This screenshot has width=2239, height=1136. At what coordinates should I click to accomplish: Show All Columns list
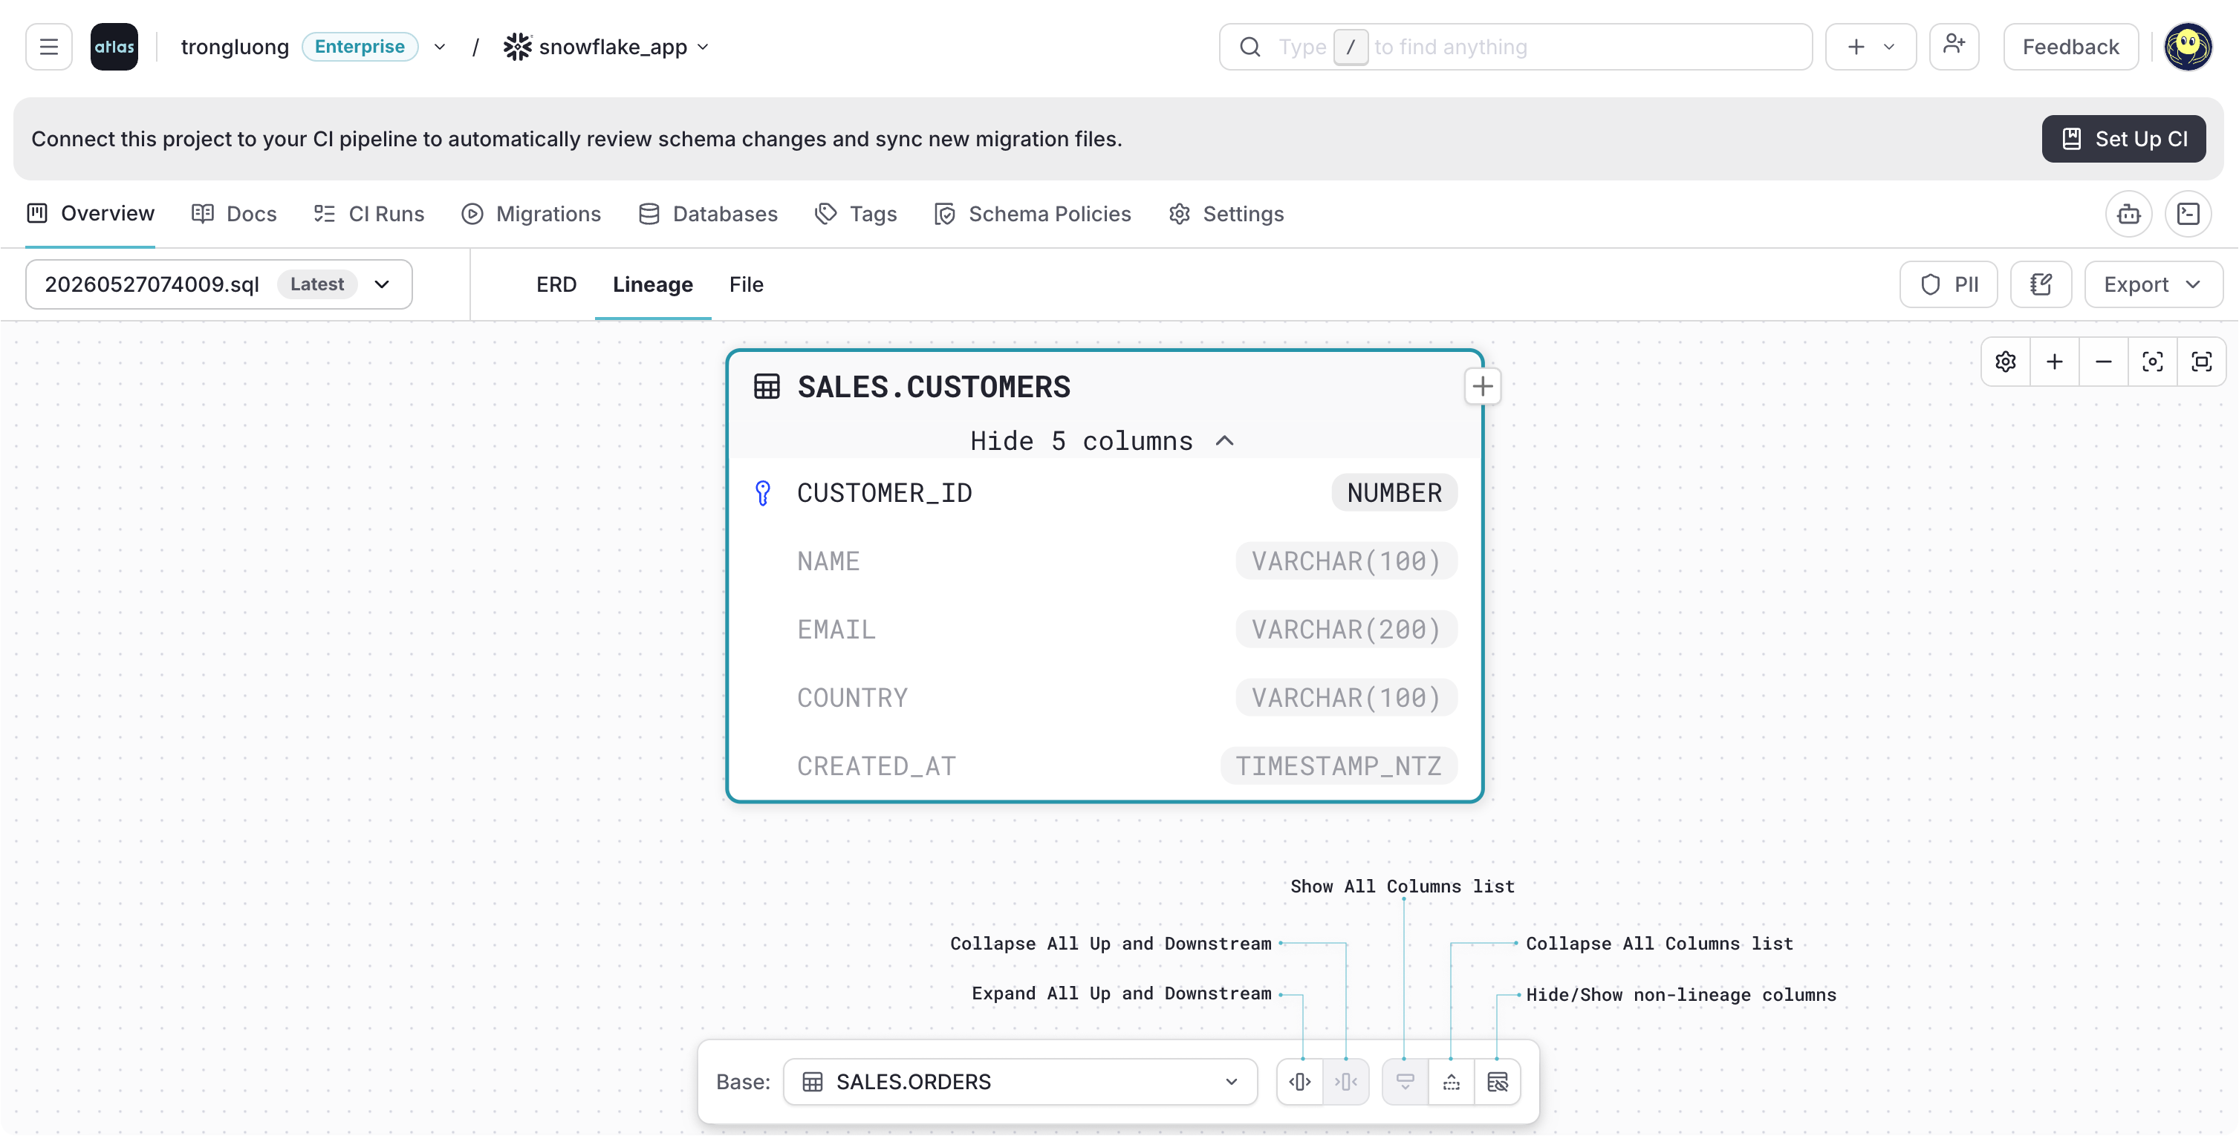(1405, 1081)
